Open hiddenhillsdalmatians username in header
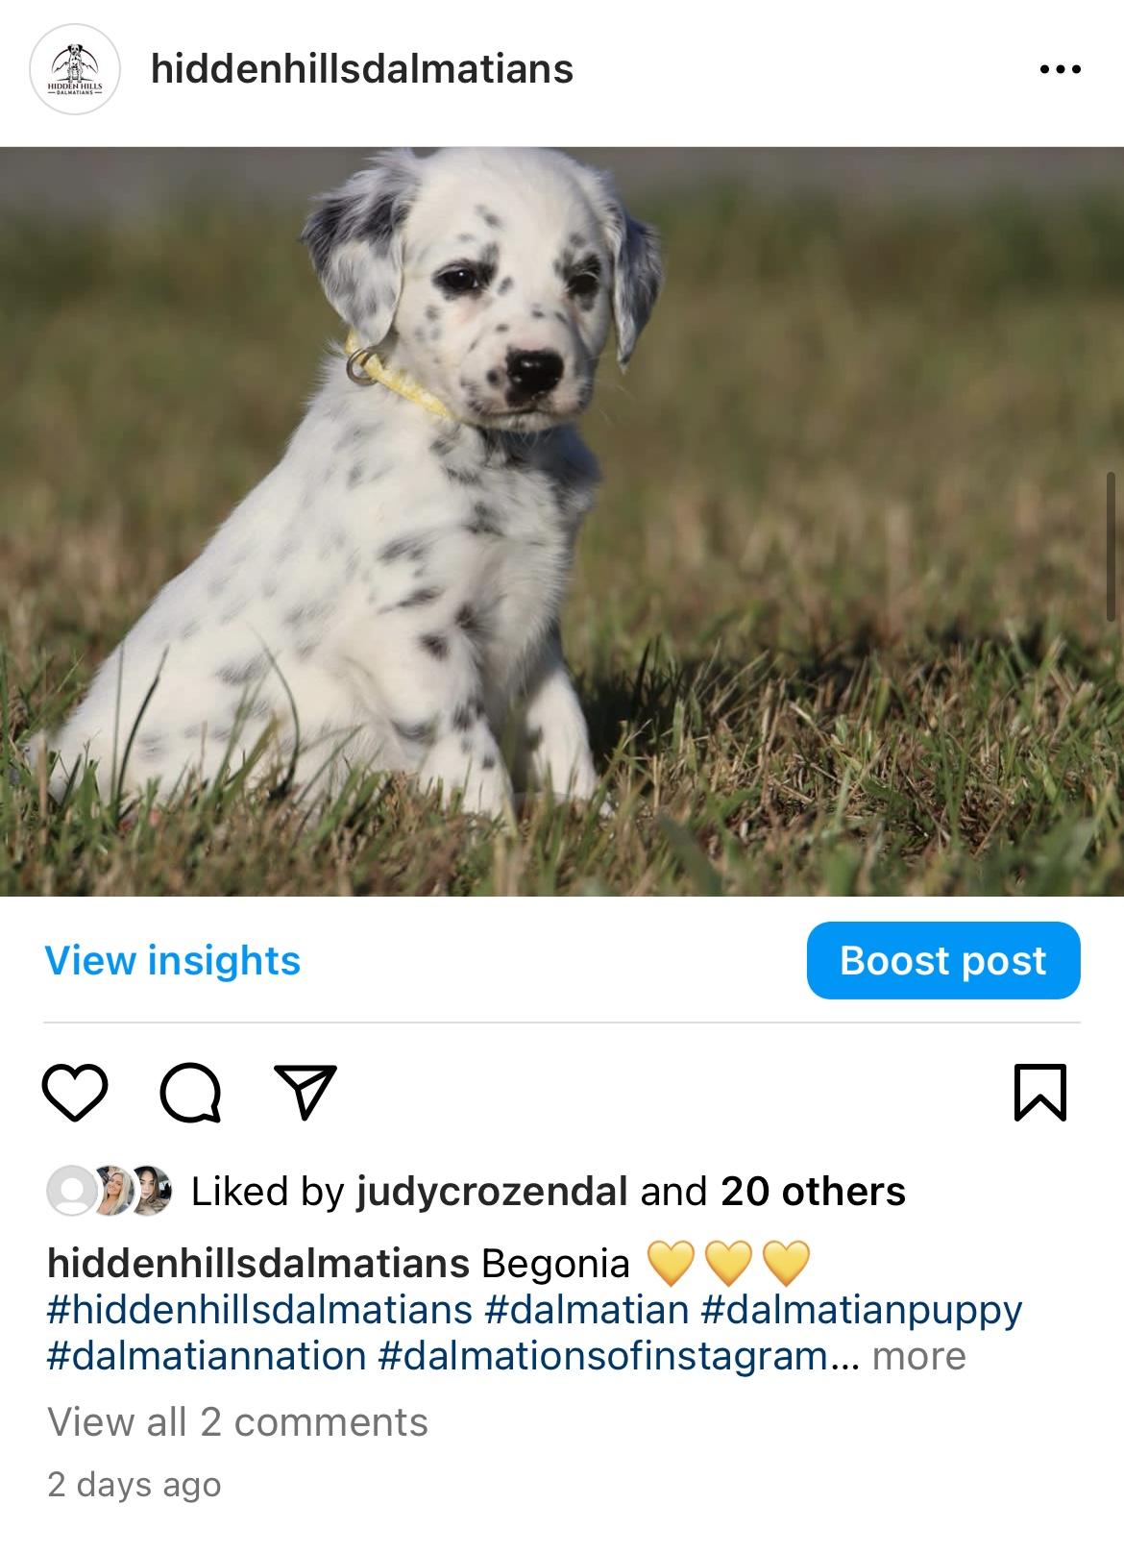 pos(362,69)
